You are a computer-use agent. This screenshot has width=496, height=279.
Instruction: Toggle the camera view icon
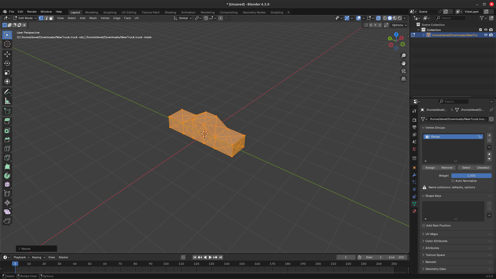tap(404, 71)
